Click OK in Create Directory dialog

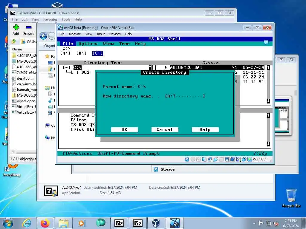[x=124, y=130]
